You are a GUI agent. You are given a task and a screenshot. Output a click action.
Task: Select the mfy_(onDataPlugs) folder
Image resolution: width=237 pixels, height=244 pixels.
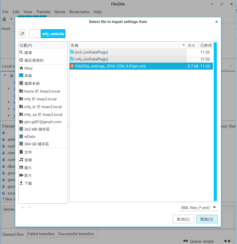point(91,59)
